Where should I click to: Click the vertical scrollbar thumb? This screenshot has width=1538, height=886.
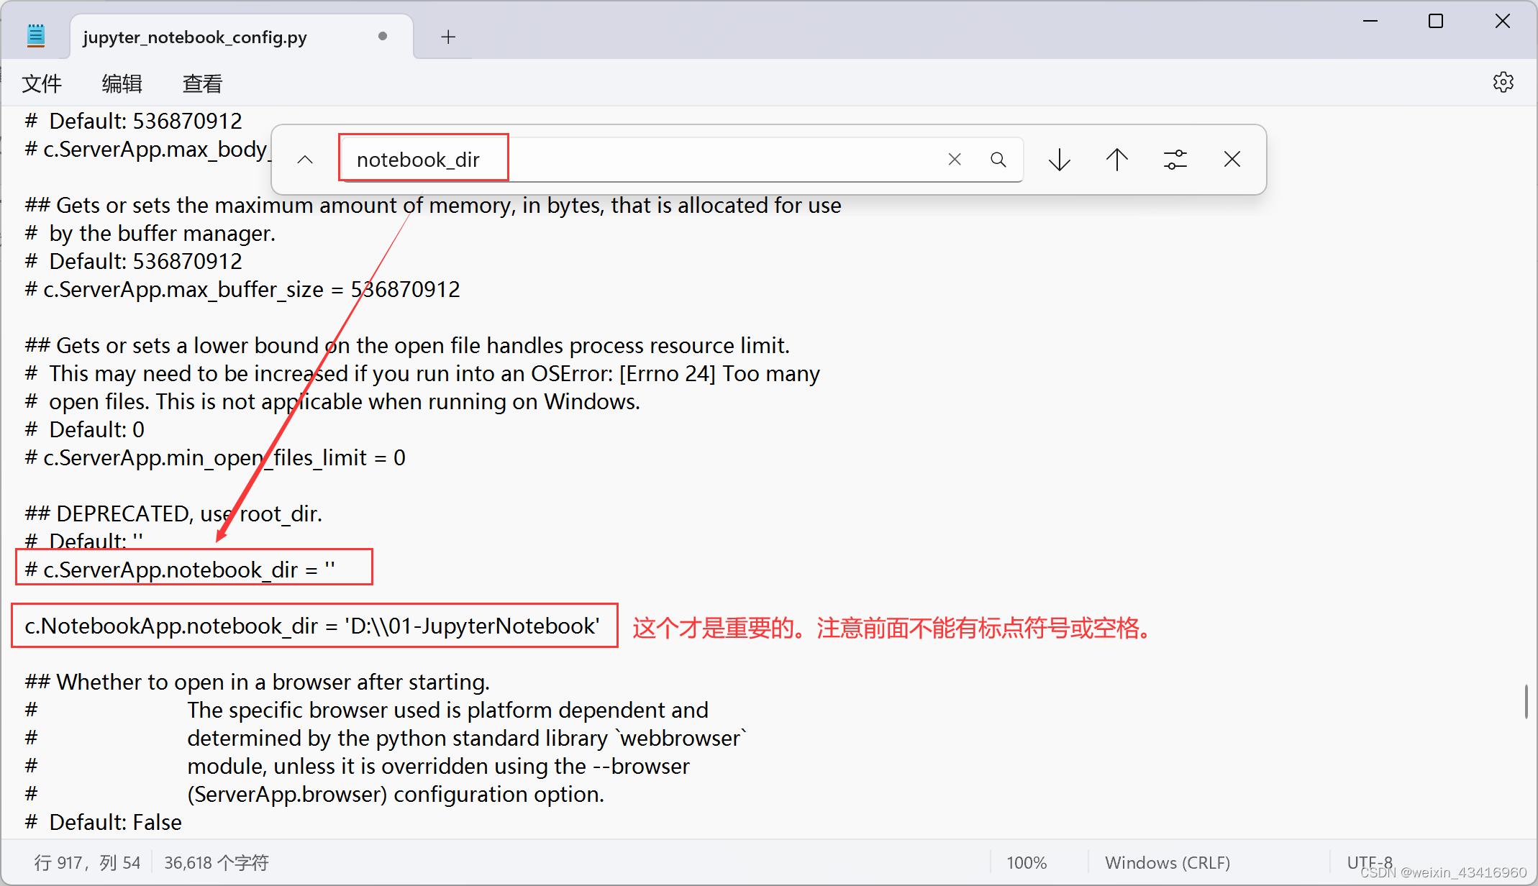click(1526, 700)
